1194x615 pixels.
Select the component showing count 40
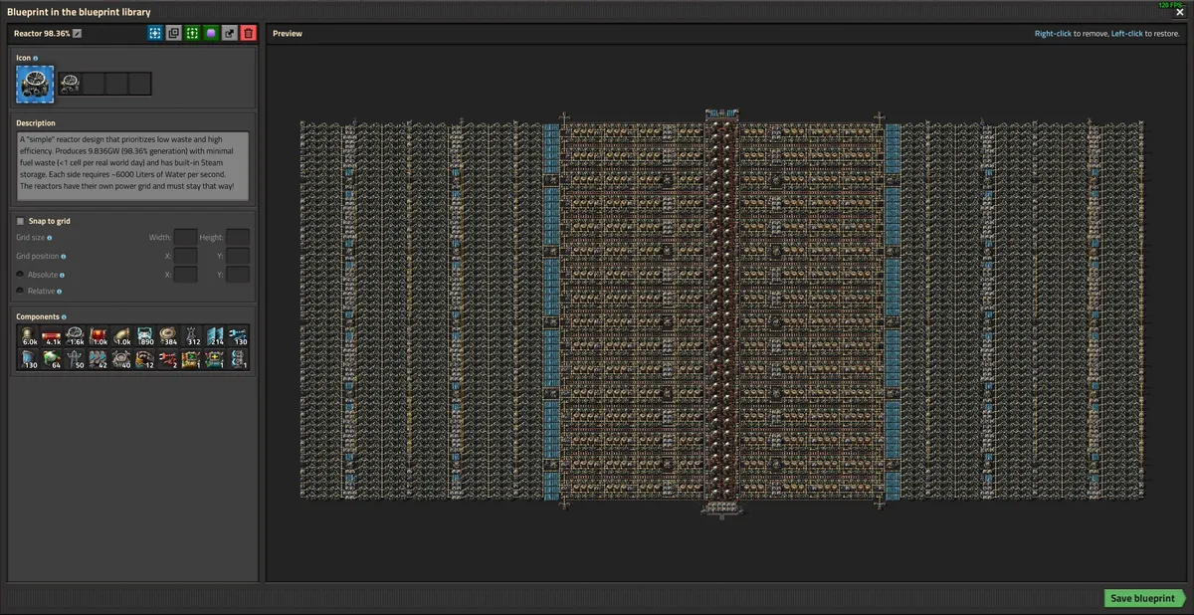coord(121,358)
